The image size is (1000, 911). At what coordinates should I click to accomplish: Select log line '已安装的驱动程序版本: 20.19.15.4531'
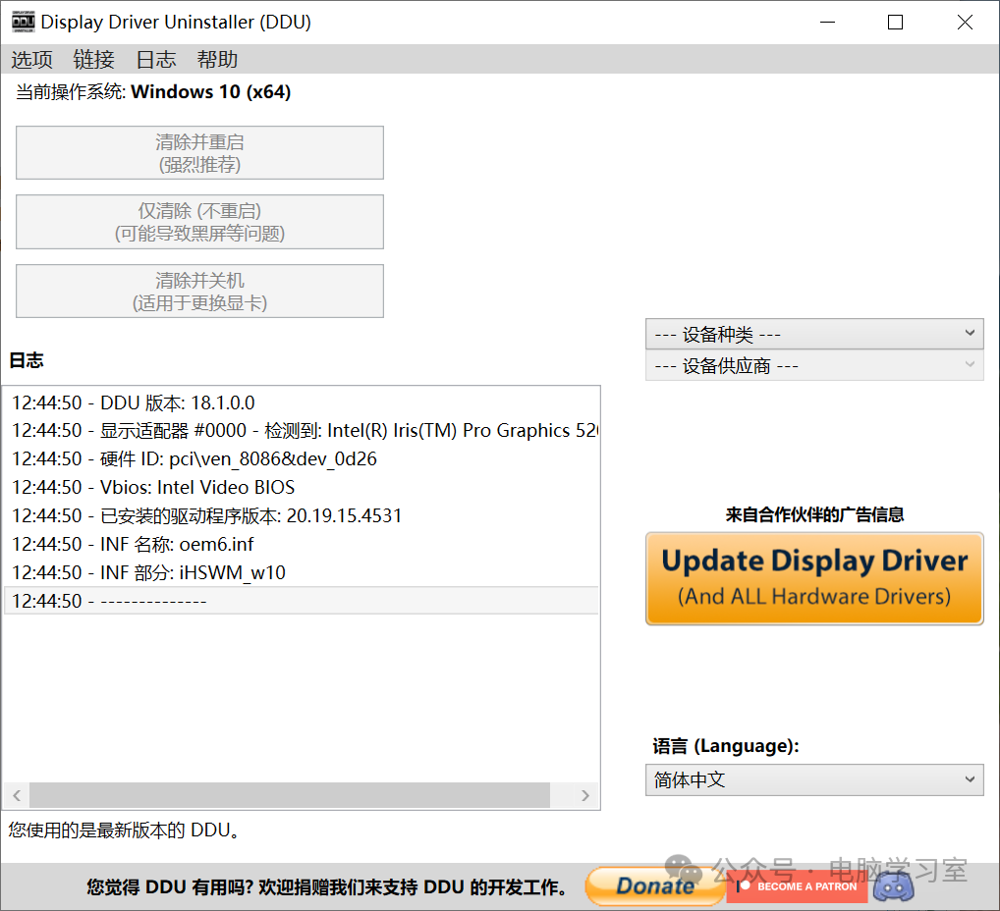301,515
